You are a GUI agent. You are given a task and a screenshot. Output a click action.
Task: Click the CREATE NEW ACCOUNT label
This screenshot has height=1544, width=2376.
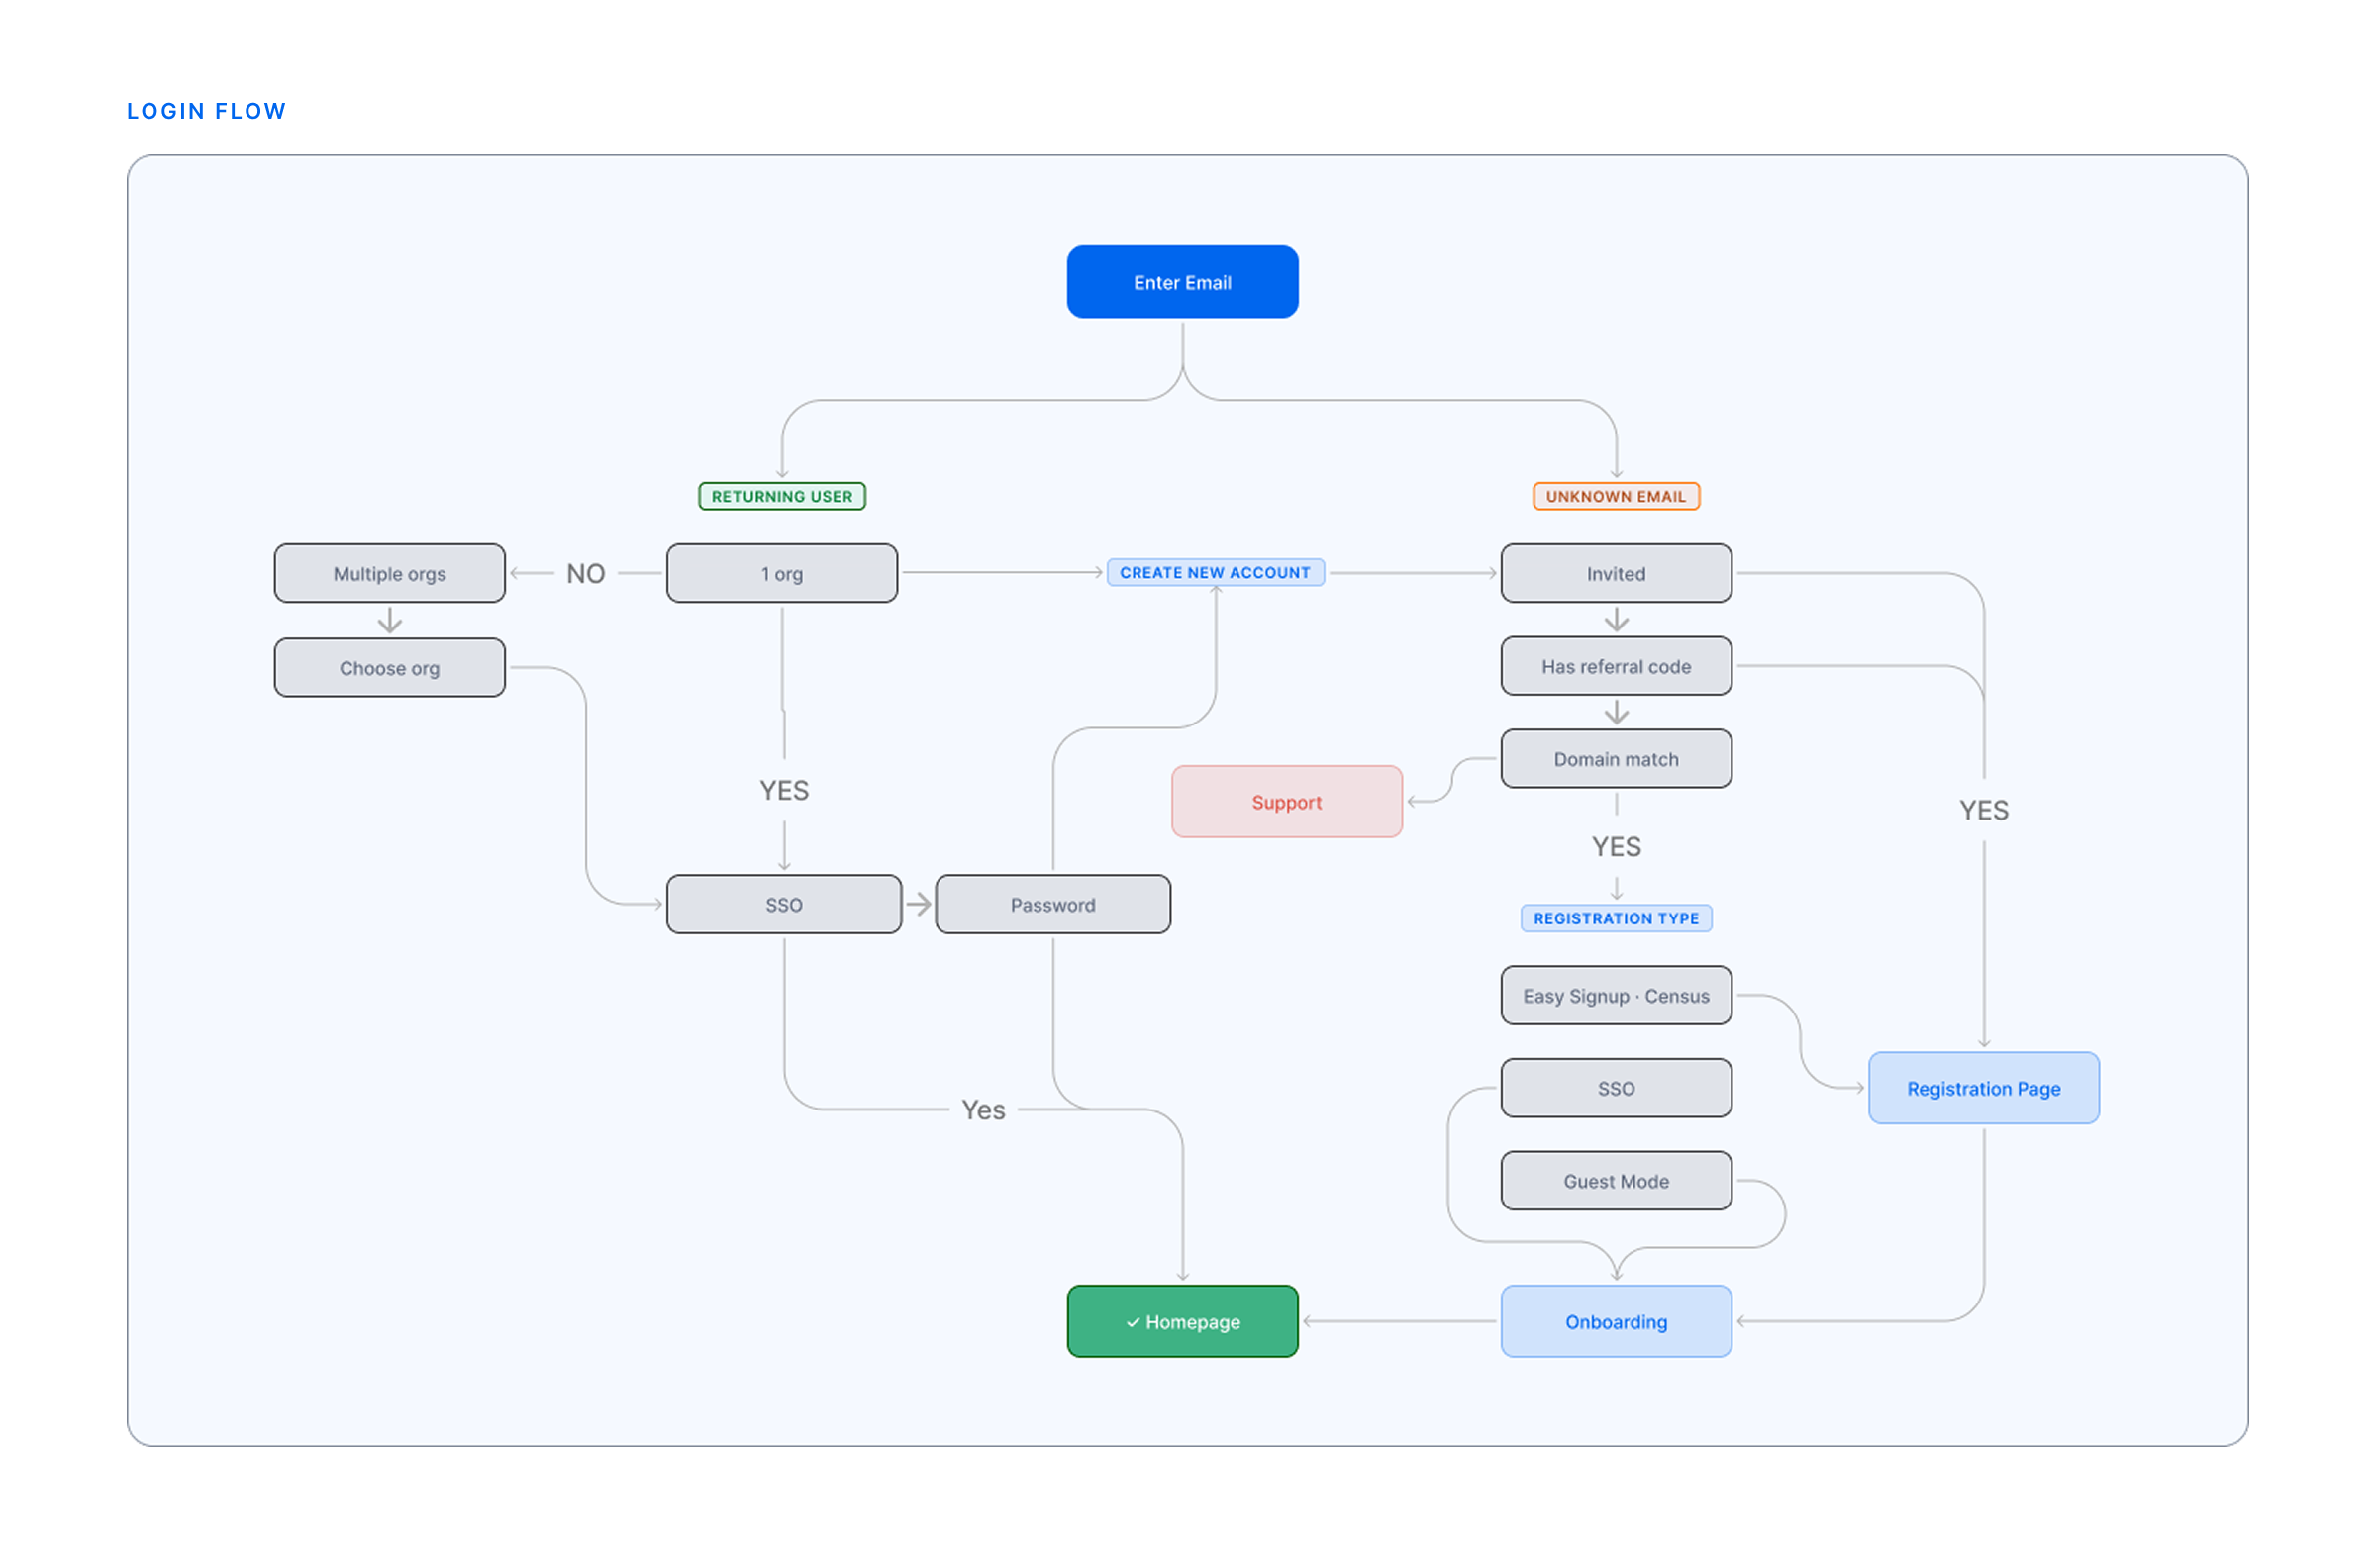(x=1215, y=573)
